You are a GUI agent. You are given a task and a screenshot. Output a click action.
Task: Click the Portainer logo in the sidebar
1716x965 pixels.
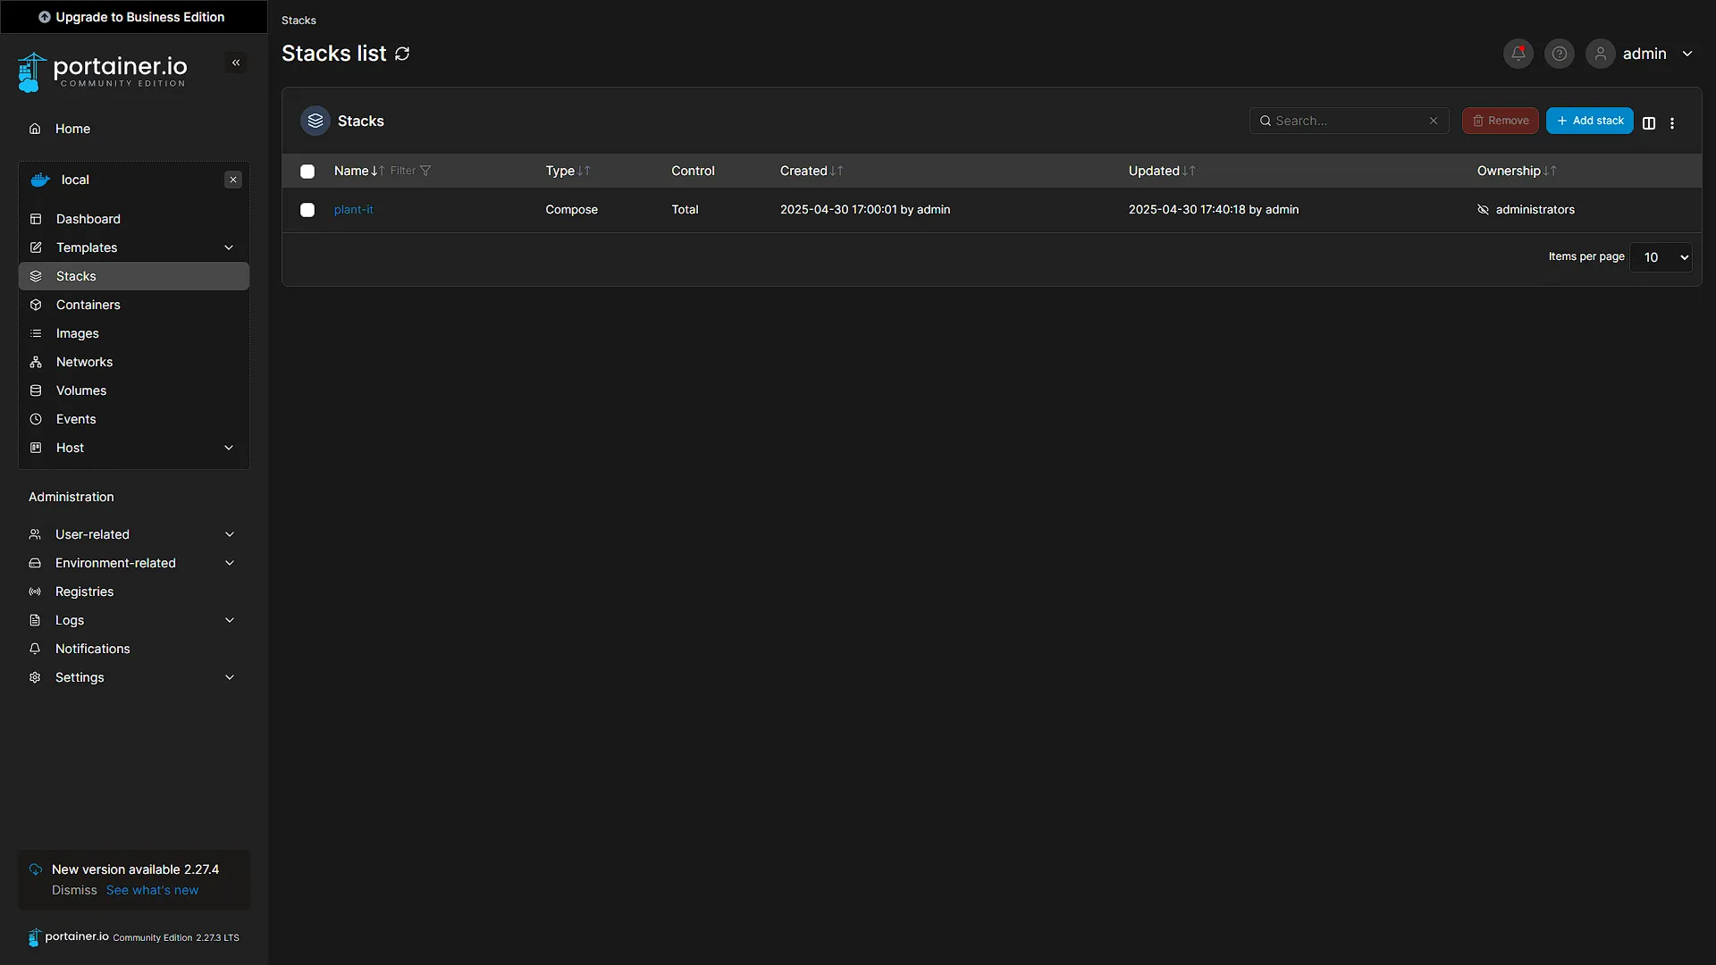pos(103,71)
